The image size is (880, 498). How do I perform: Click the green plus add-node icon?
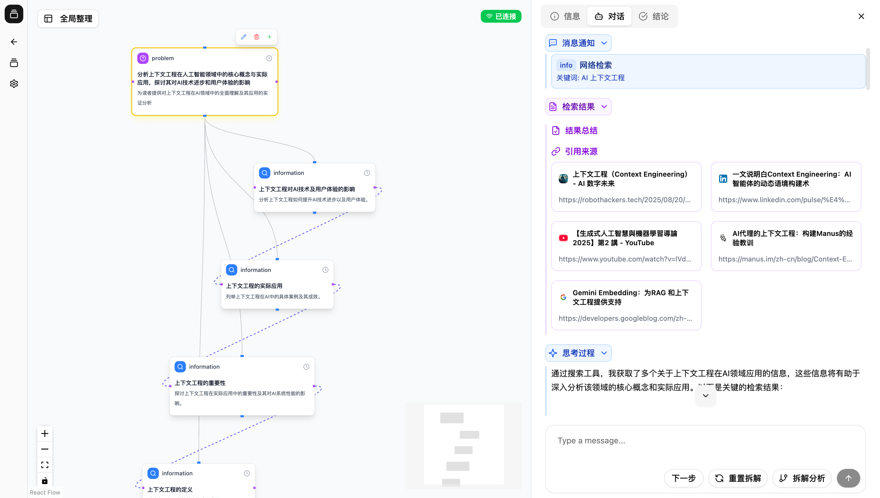[269, 37]
